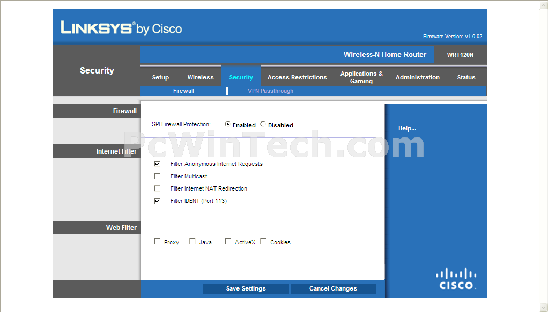The image size is (548, 312).
Task: Open the VPN Passthrough sub-tab
Action: click(270, 91)
